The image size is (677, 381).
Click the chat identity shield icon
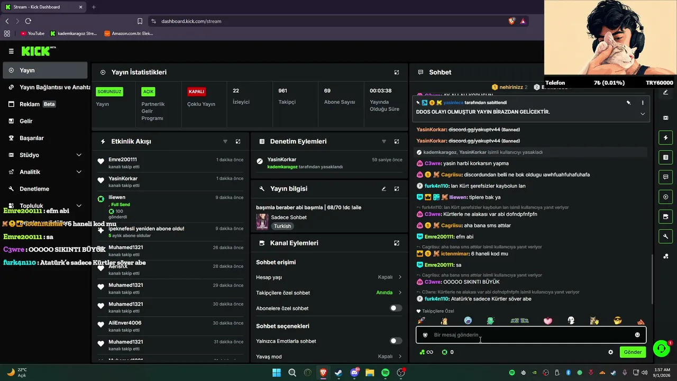[x=425, y=335]
